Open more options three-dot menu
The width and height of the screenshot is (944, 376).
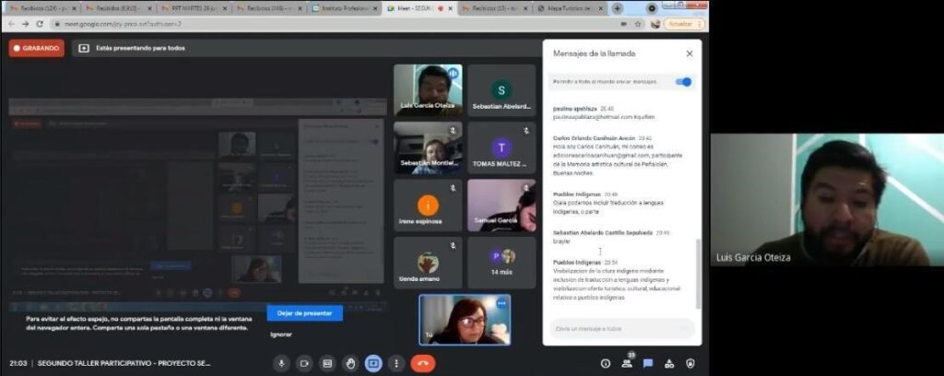coord(397,363)
